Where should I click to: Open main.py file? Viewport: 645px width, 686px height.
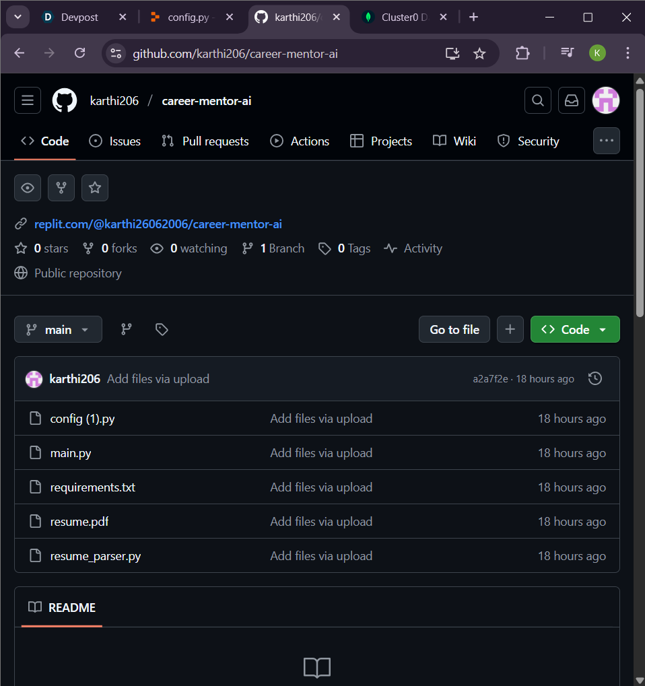point(71,453)
